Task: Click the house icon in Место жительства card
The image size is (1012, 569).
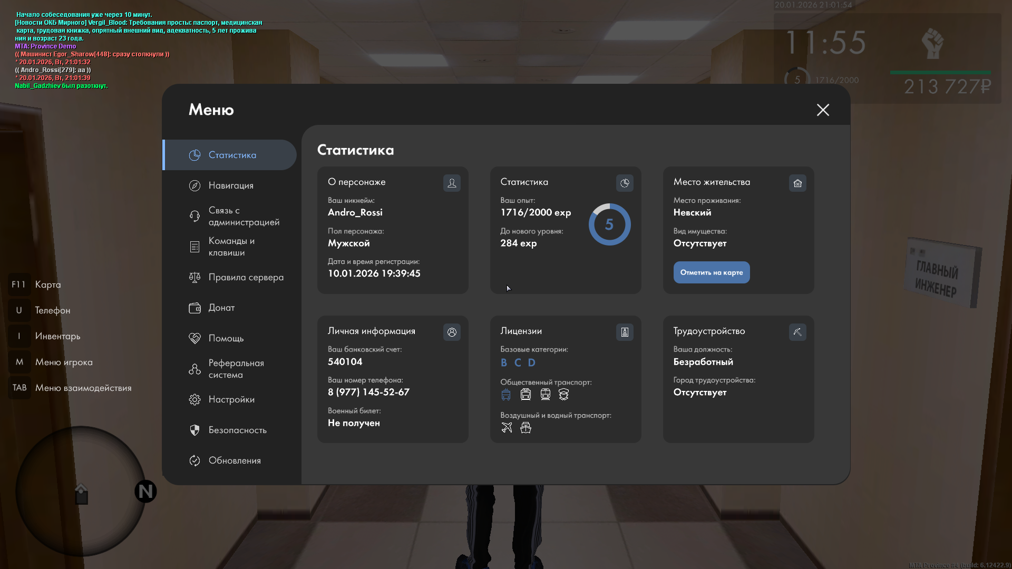Action: [797, 183]
